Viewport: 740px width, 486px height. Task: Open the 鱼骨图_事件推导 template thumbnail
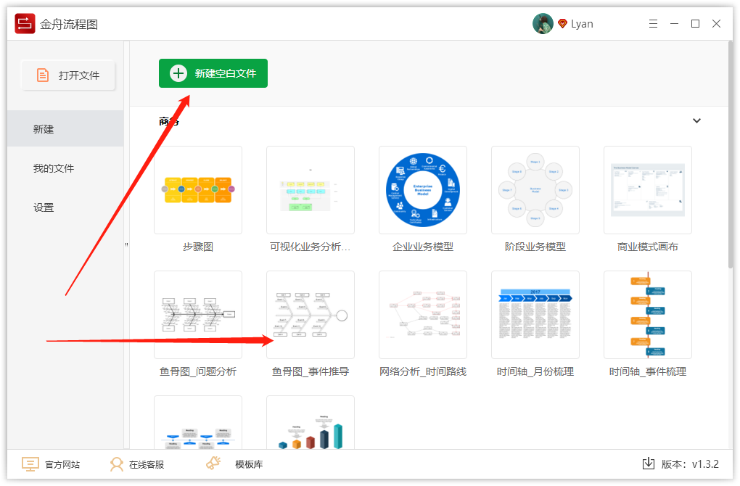point(311,315)
